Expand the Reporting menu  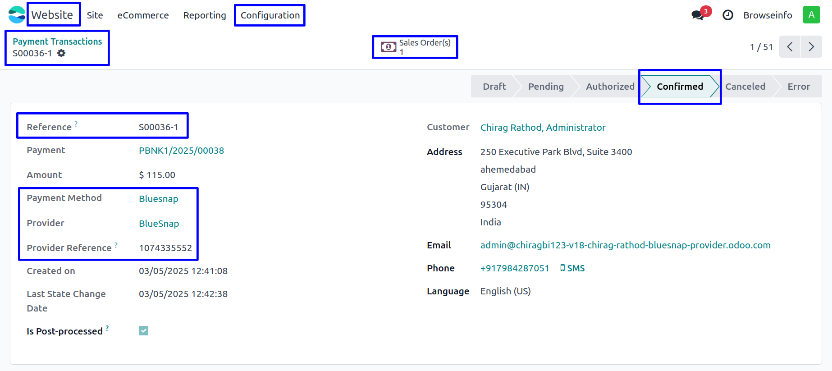click(204, 15)
